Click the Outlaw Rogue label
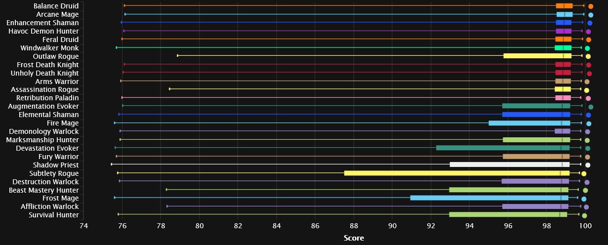 (x=56, y=56)
